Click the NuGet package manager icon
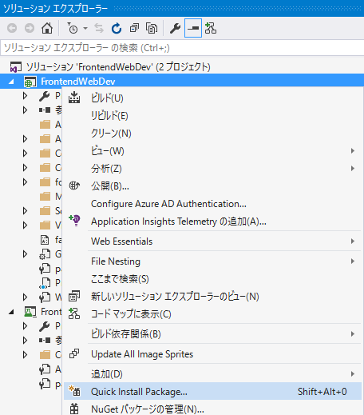364x415 pixels. click(x=74, y=409)
